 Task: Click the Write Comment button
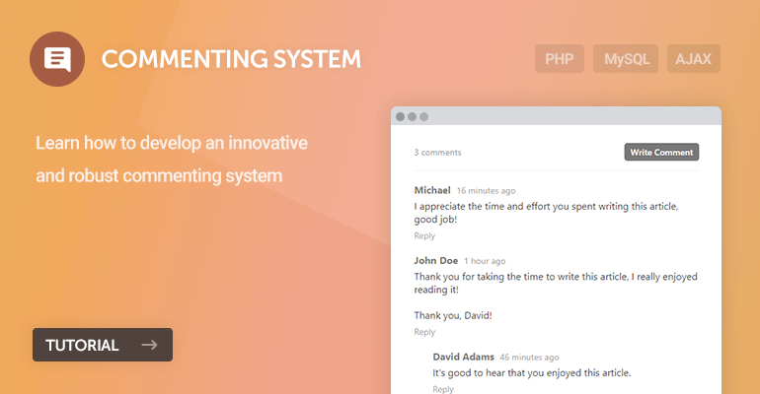pyautogui.click(x=661, y=152)
